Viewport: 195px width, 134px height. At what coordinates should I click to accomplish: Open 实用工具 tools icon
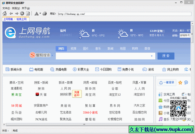[161, 94]
